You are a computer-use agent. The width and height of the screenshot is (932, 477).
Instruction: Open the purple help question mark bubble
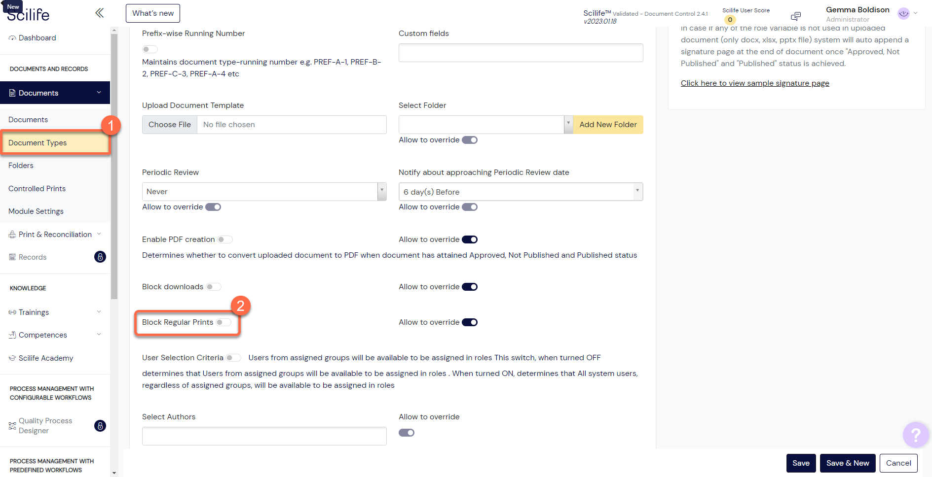[915, 435]
